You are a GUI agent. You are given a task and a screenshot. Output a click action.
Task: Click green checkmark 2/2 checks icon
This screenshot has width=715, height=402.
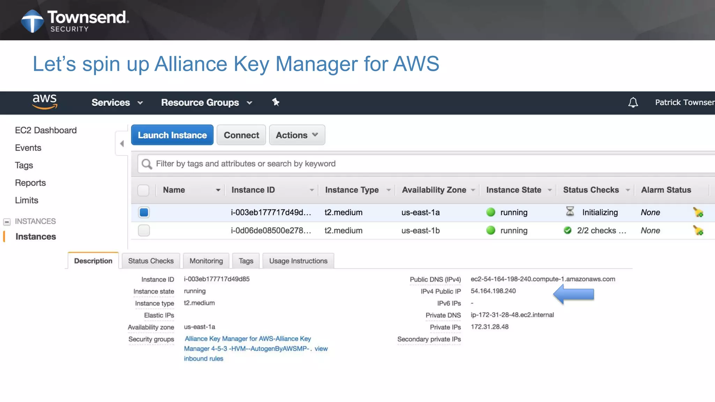[568, 230]
